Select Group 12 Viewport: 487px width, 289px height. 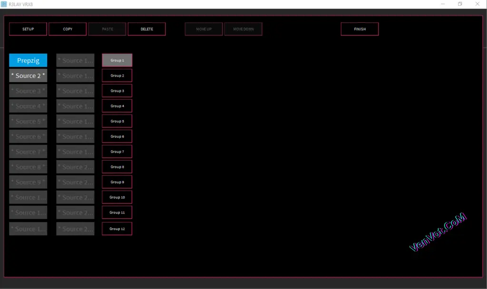(x=117, y=229)
